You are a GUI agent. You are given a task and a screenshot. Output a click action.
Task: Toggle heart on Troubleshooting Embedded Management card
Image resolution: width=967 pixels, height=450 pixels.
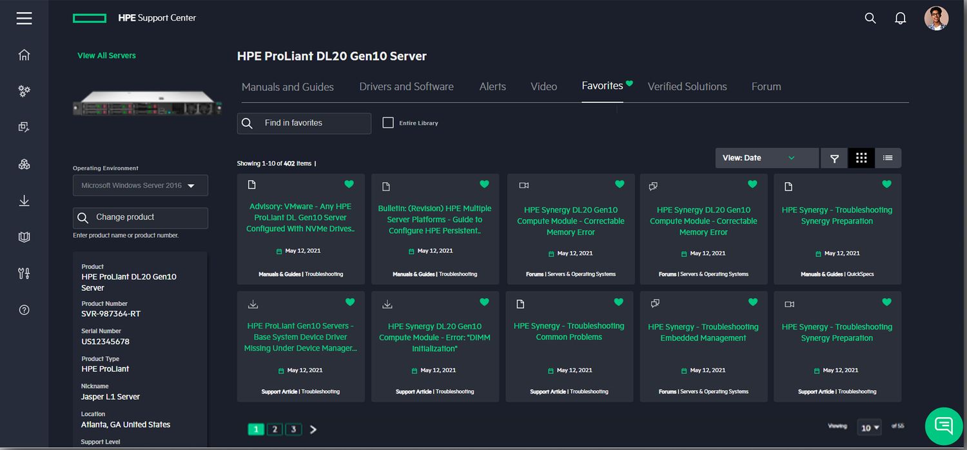click(752, 302)
